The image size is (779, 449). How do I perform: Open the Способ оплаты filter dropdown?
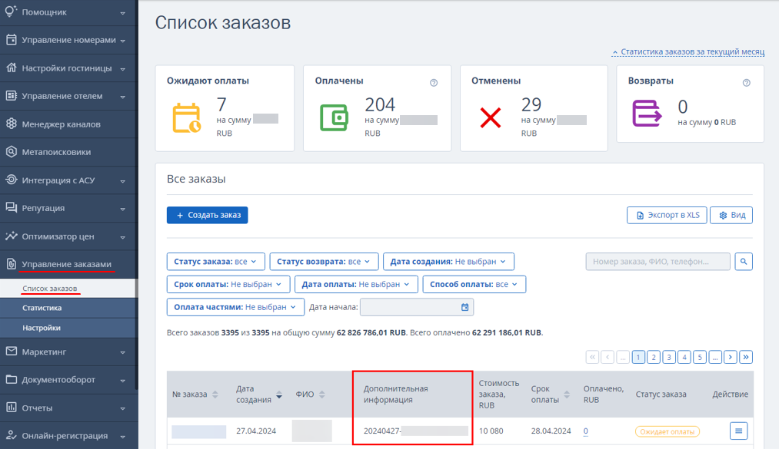474,285
